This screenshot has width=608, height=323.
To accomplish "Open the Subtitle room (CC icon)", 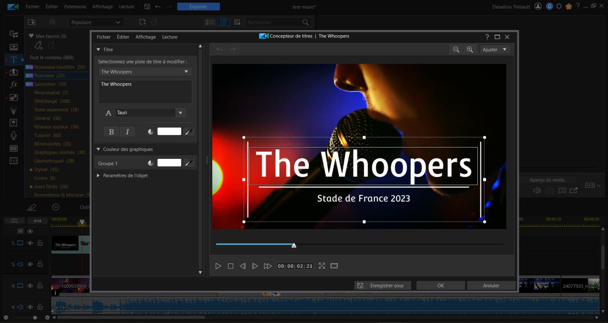I will point(14,148).
